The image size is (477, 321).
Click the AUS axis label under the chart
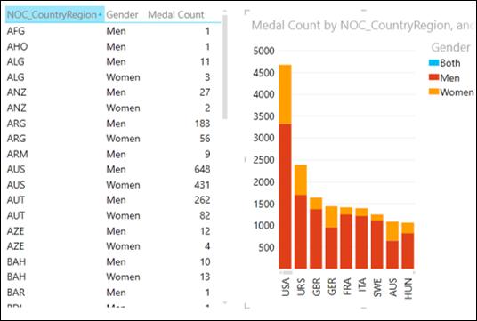coord(392,287)
